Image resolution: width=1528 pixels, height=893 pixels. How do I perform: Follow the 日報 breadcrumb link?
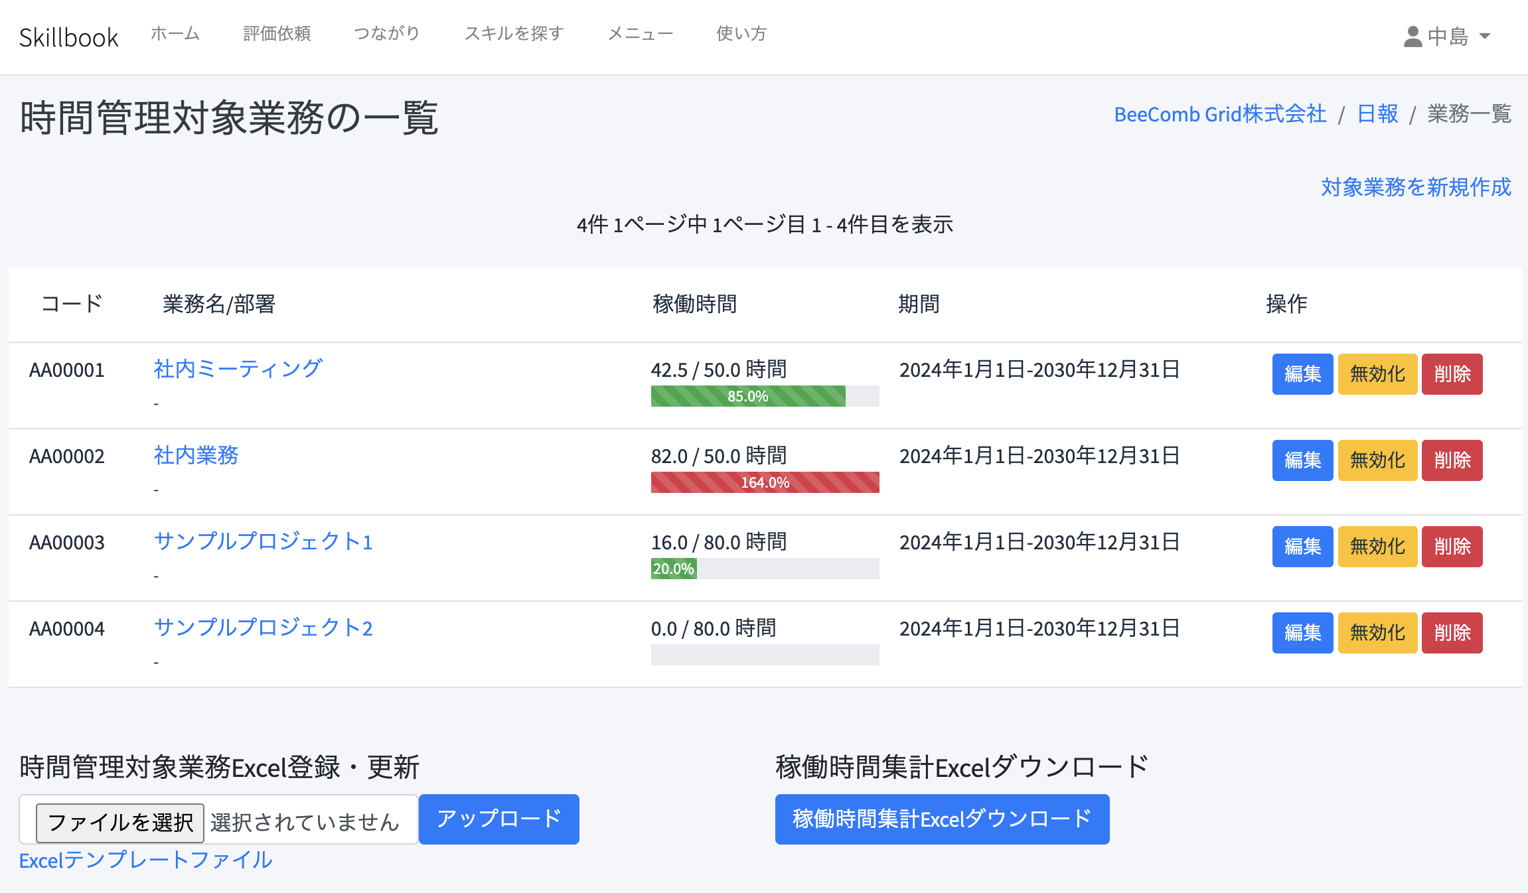pyautogui.click(x=1377, y=114)
